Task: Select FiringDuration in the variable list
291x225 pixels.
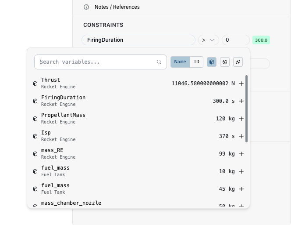Action: [x=63, y=98]
